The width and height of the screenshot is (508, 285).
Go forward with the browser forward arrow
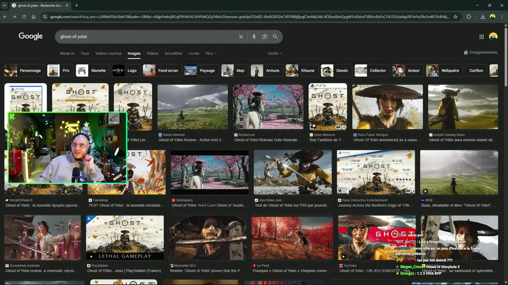click(14, 17)
